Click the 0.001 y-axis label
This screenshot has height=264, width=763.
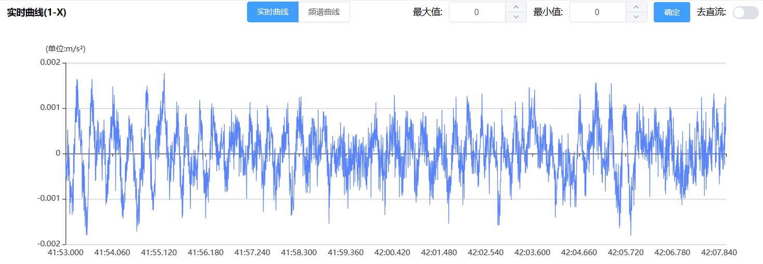tap(50, 108)
